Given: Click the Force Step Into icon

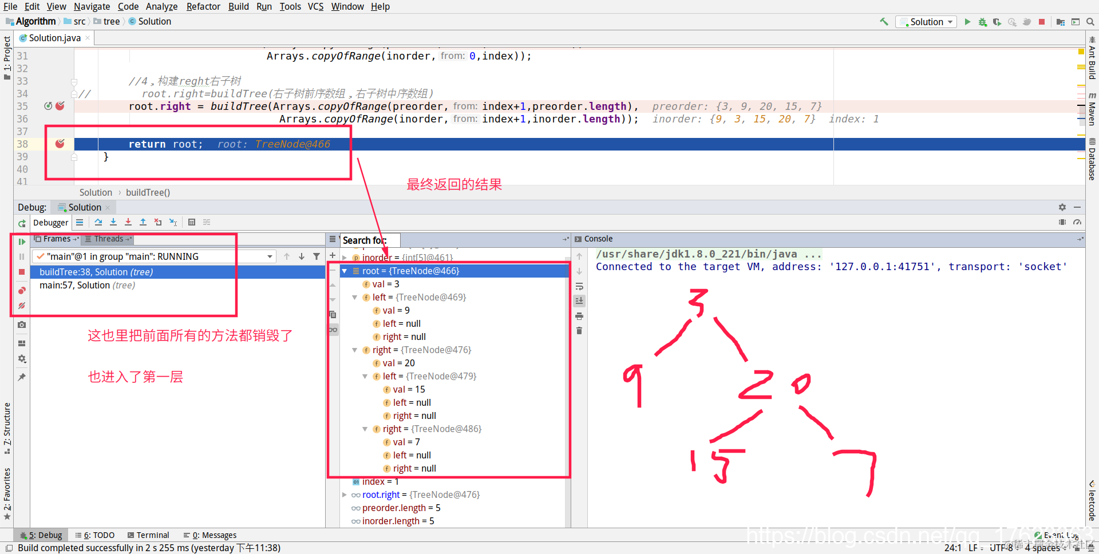Looking at the screenshot, I should (128, 222).
